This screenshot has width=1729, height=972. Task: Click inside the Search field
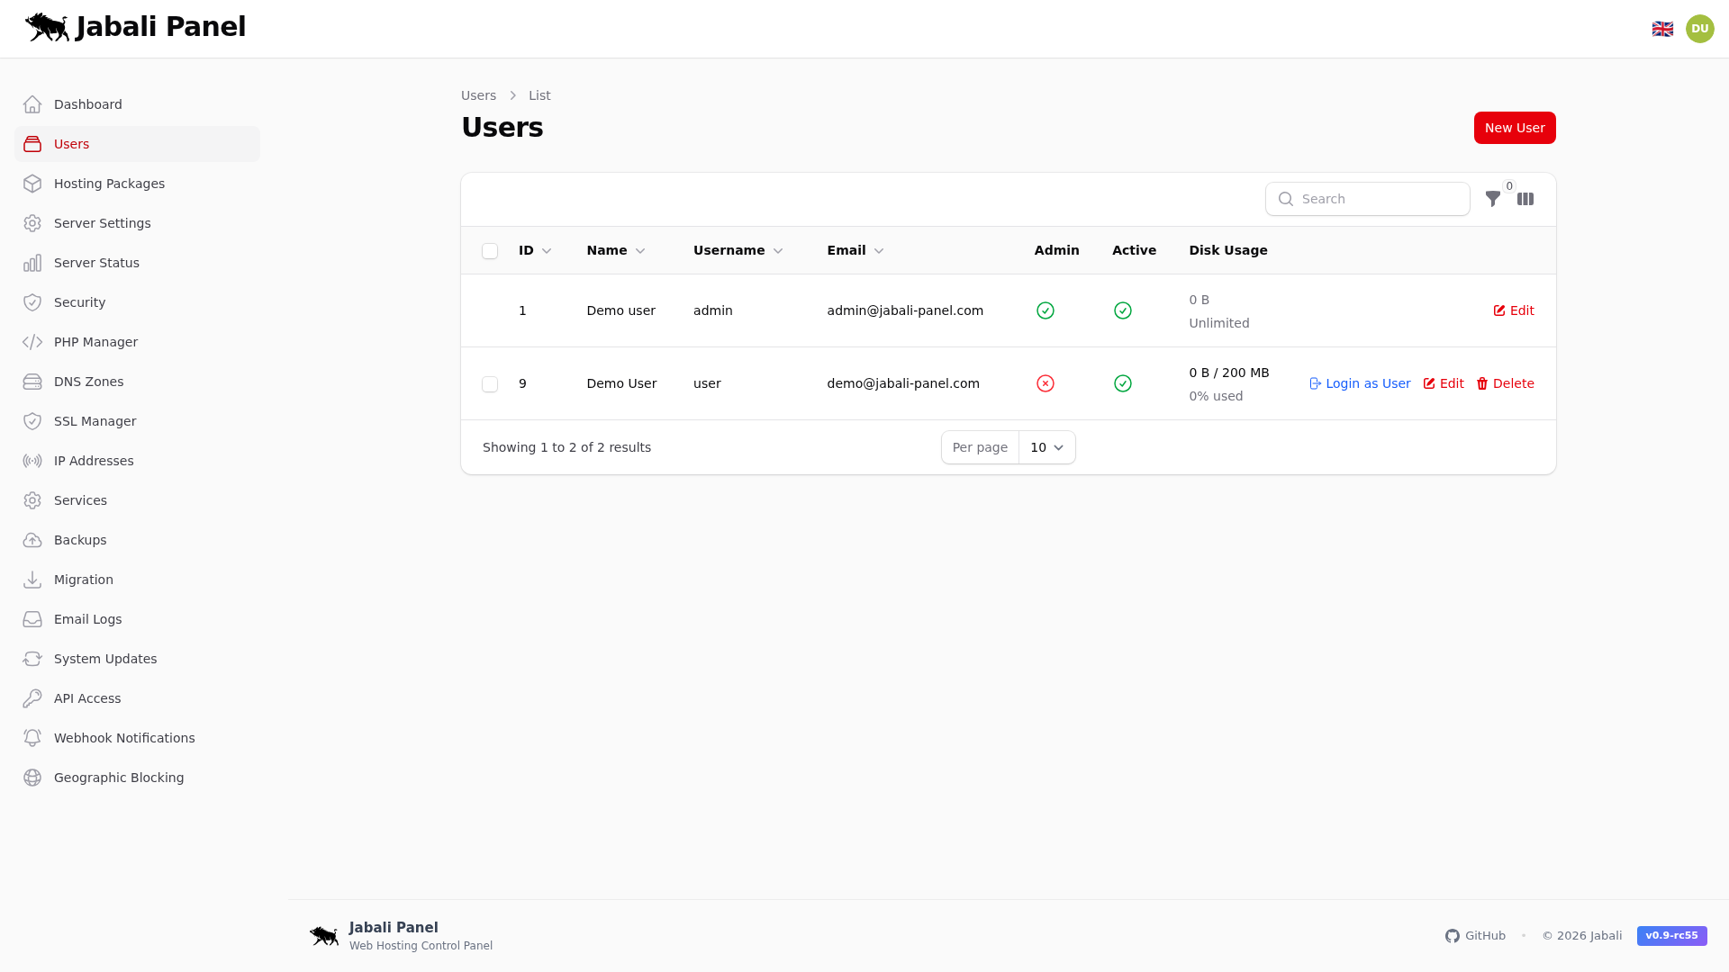pyautogui.click(x=1369, y=199)
